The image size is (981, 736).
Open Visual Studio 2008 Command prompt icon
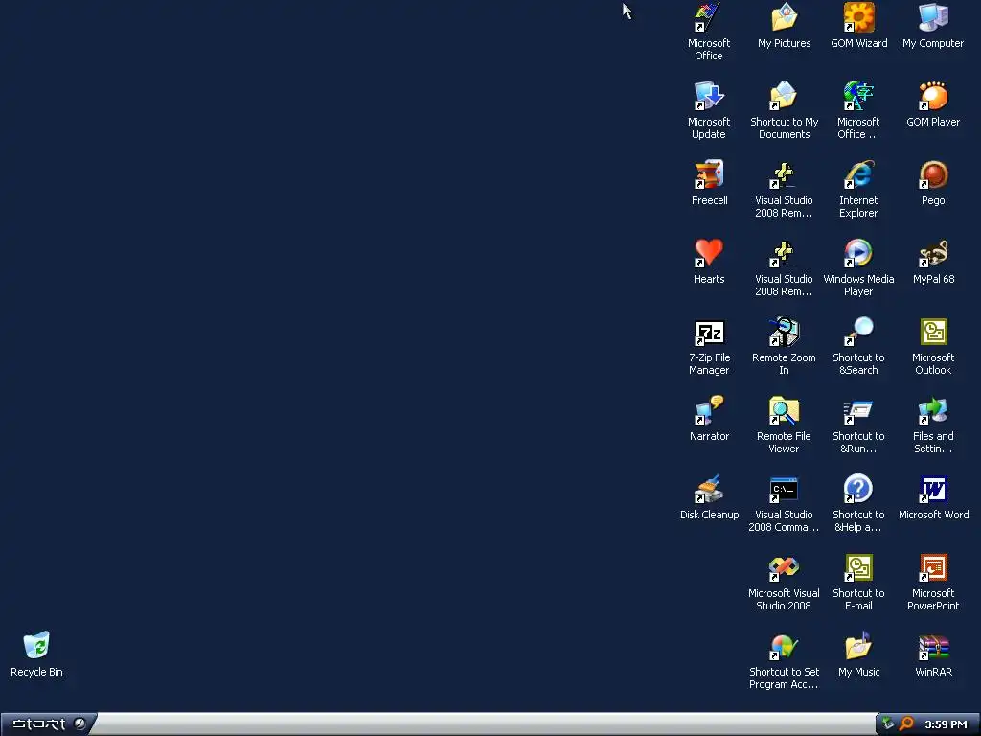click(x=784, y=489)
